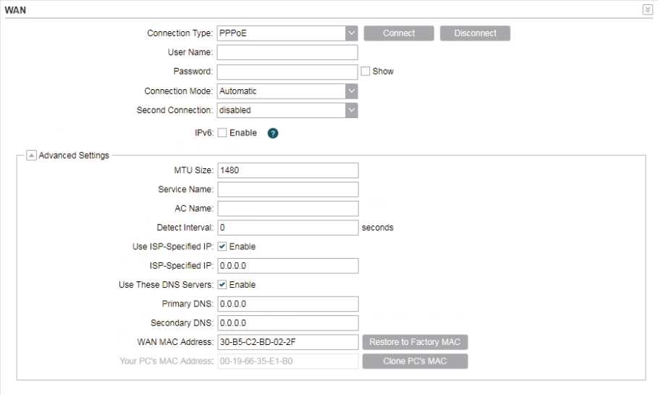This screenshot has width=658, height=395.
Task: Click Restore to Factory MAC button
Action: click(415, 342)
